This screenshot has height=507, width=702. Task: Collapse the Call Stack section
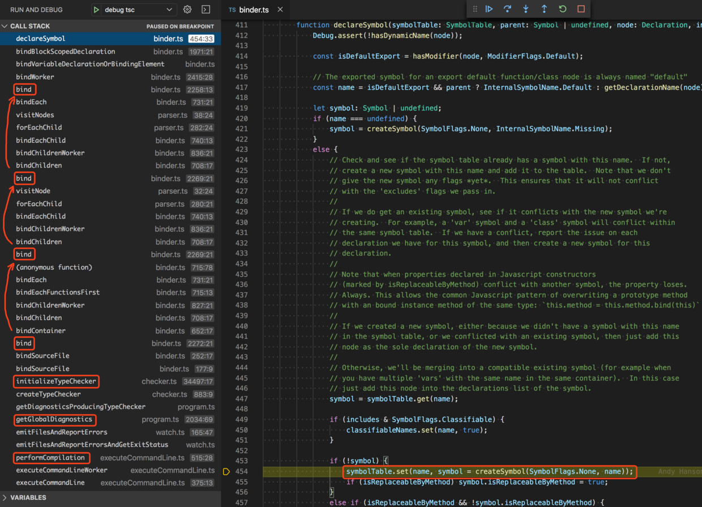coord(5,26)
